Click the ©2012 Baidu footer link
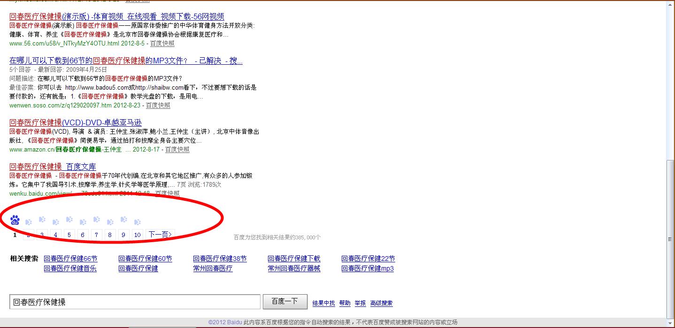 pyautogui.click(x=225, y=322)
